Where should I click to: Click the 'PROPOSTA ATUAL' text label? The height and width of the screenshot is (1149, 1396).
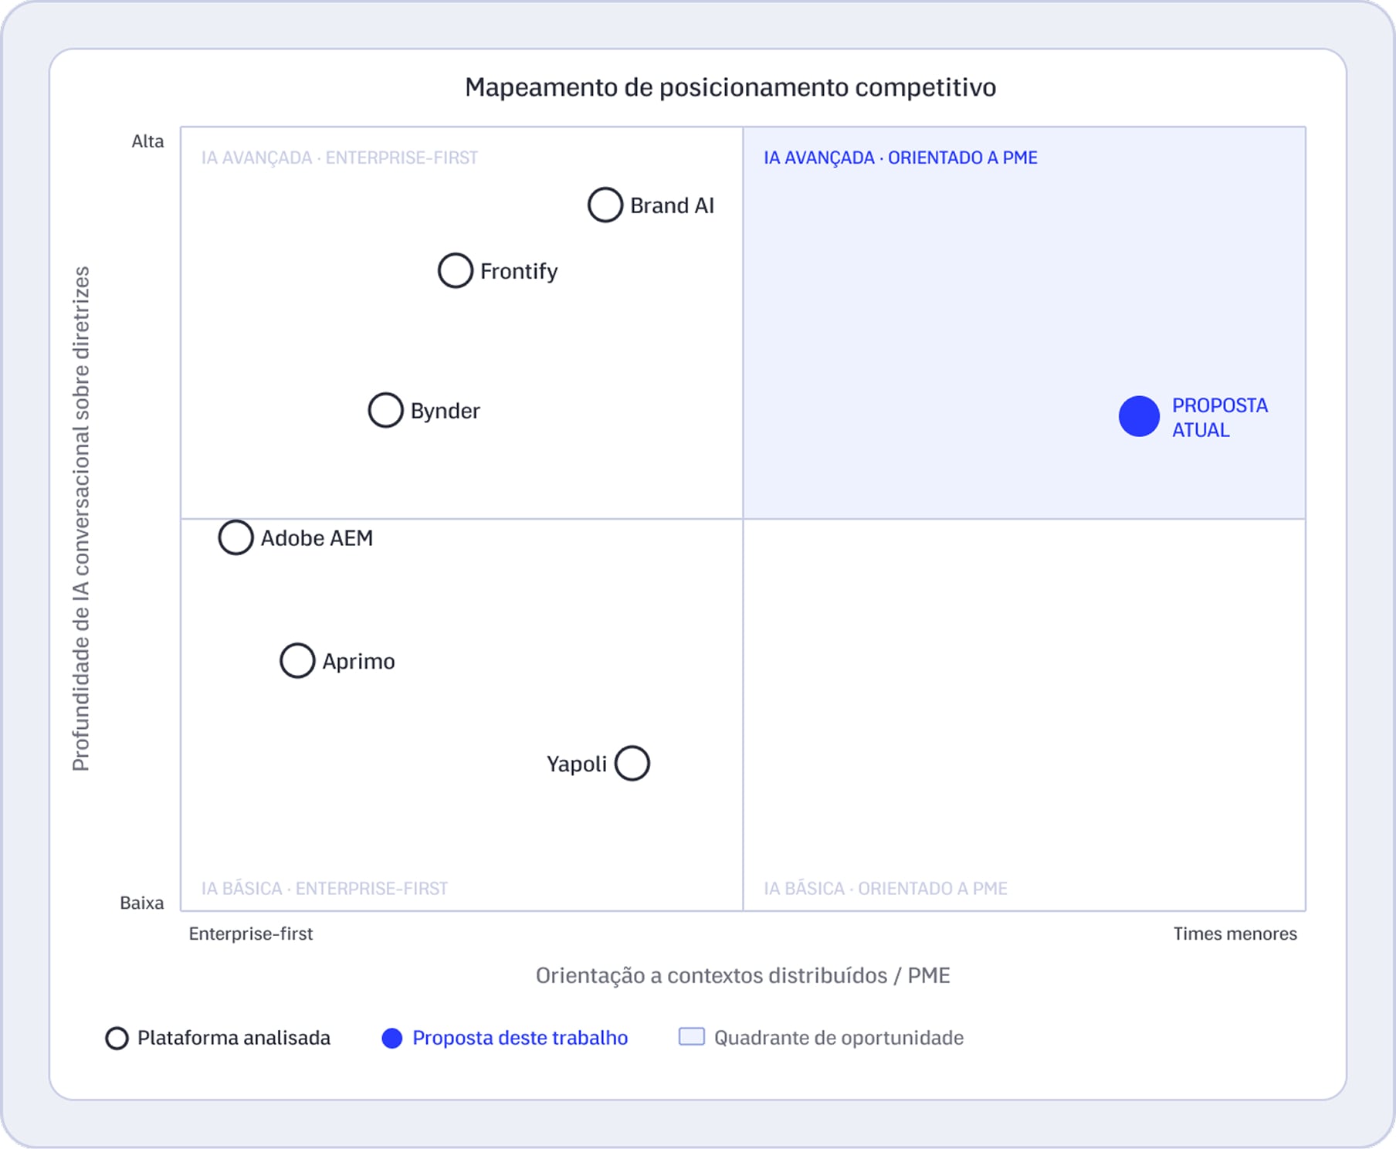(1220, 417)
